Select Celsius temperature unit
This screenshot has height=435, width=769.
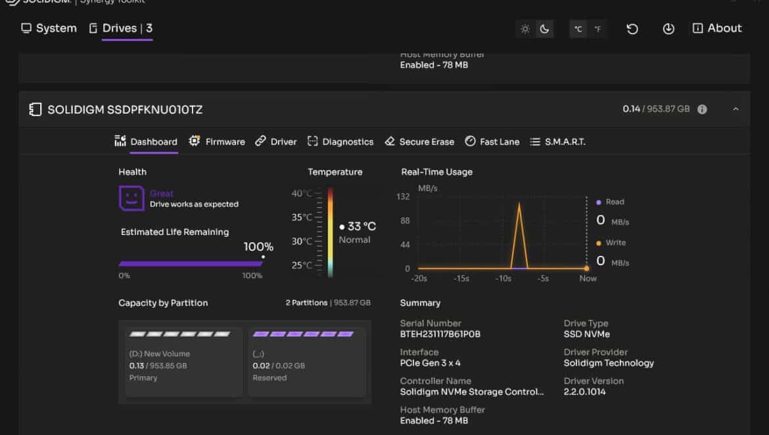point(578,29)
